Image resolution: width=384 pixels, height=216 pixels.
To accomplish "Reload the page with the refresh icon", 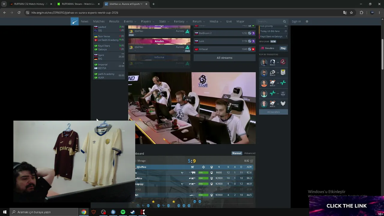I will 19,13.
